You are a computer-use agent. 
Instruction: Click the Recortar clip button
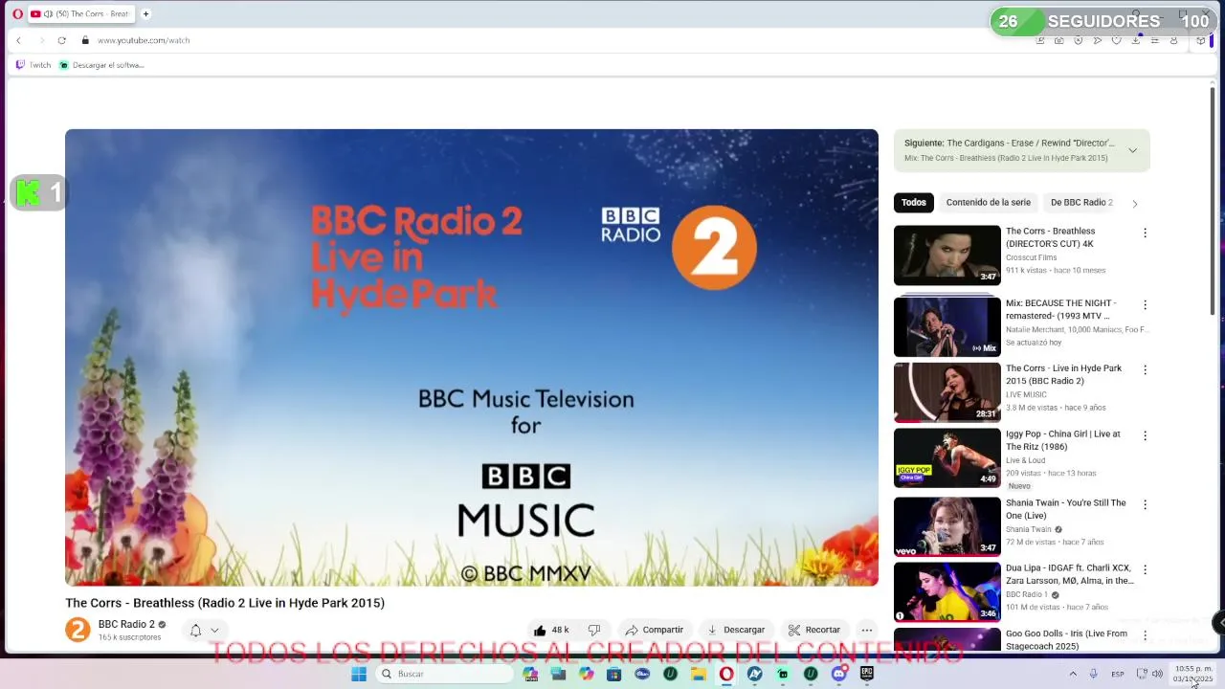pyautogui.click(x=813, y=630)
